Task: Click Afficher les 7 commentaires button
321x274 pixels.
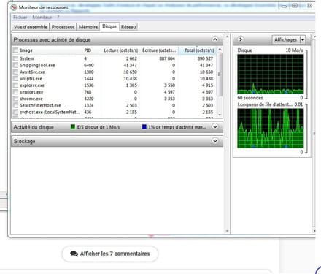Action: (110, 254)
